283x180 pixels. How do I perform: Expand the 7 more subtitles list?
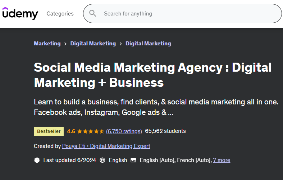[x=222, y=160]
